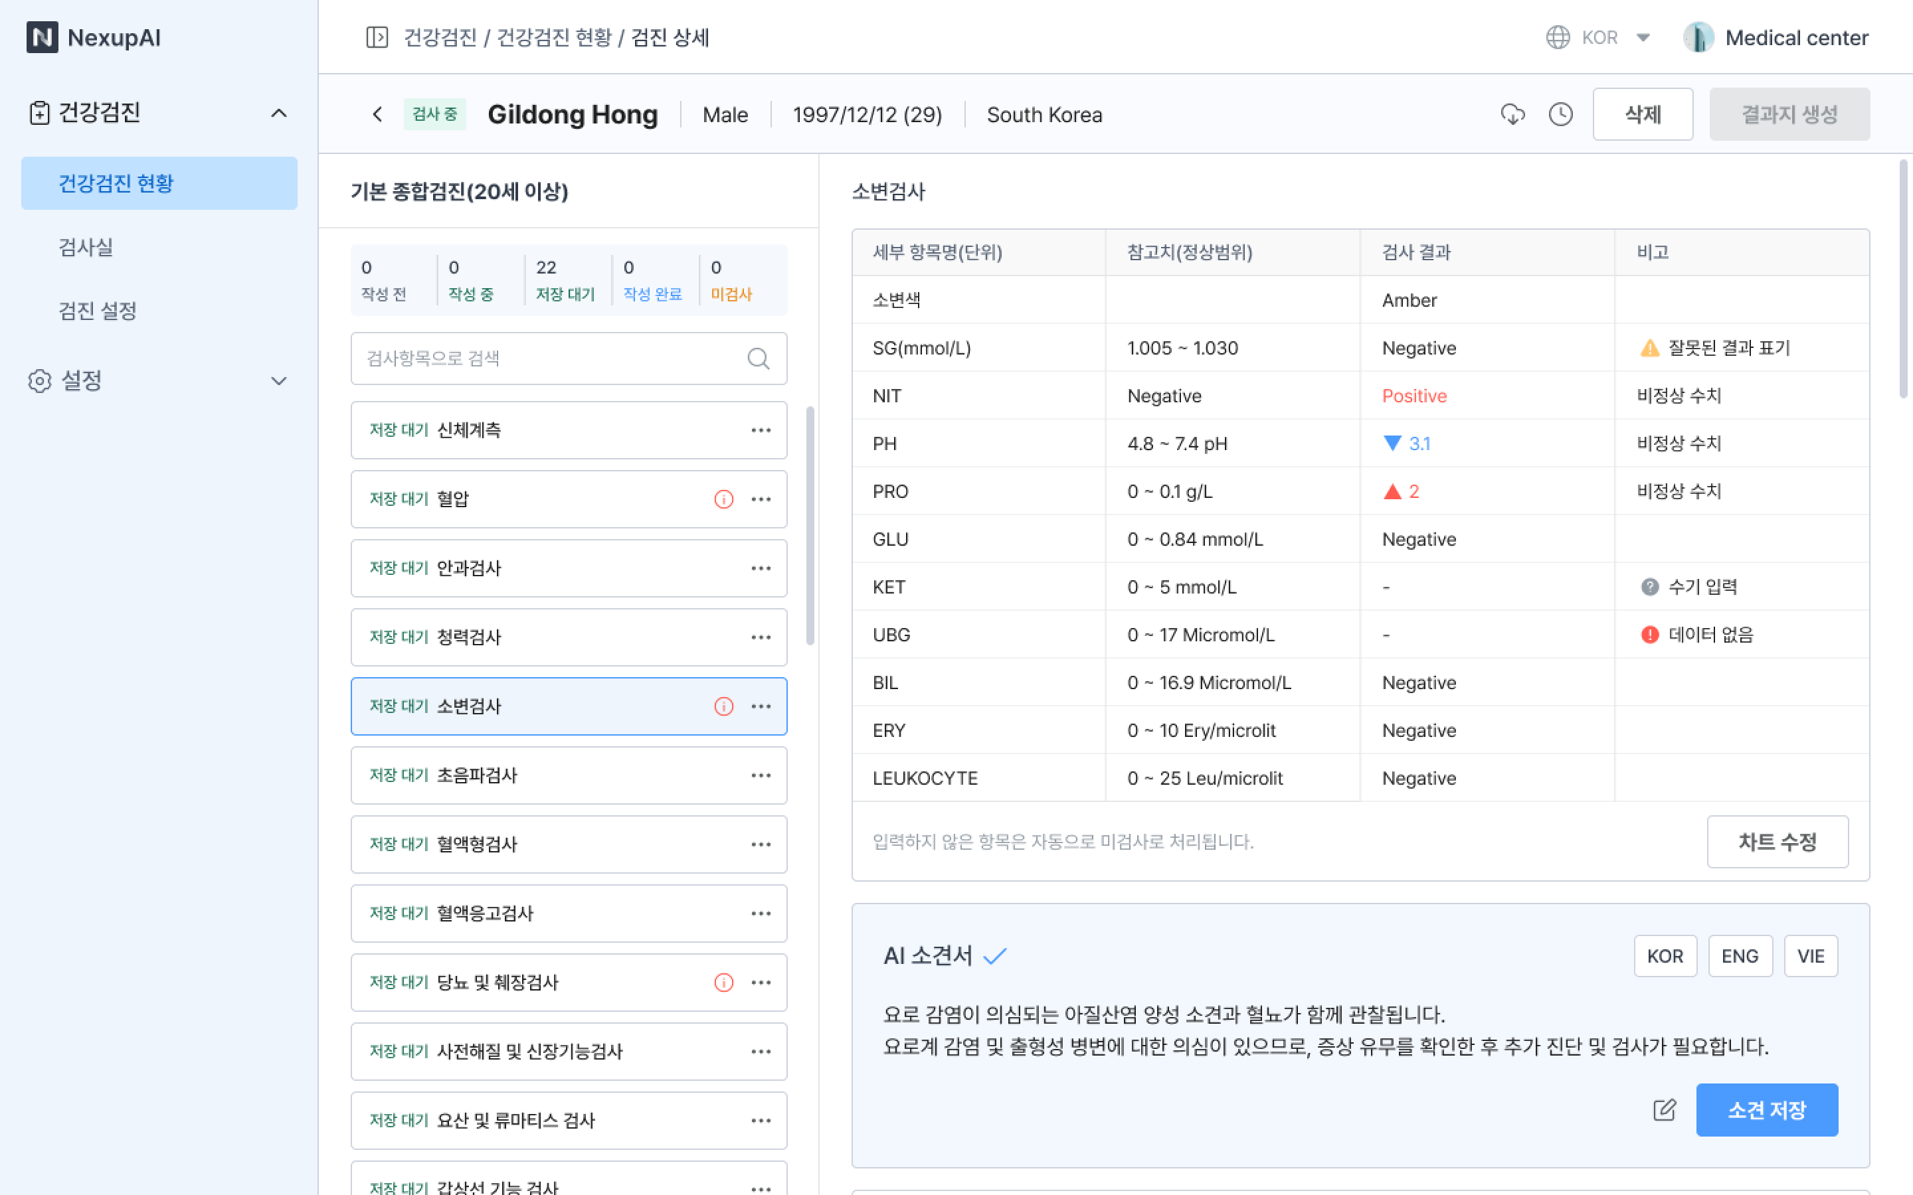Viewport: 1913px width, 1195px height.
Task: Select KOR language for AI 소견서
Action: [x=1665, y=956]
